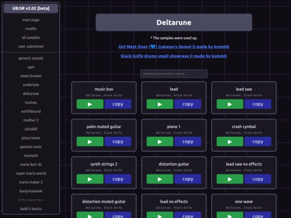Select struck-through kirby super star category
This screenshot has height=218, width=291.
click(x=31, y=200)
